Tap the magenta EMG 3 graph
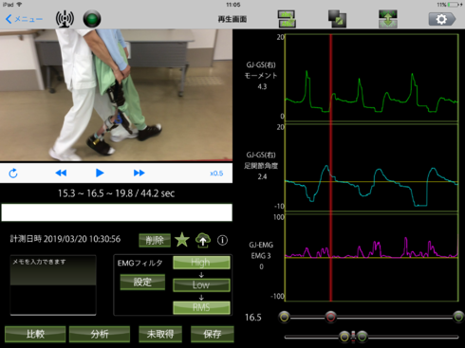This screenshot has height=348, width=465. click(372, 257)
